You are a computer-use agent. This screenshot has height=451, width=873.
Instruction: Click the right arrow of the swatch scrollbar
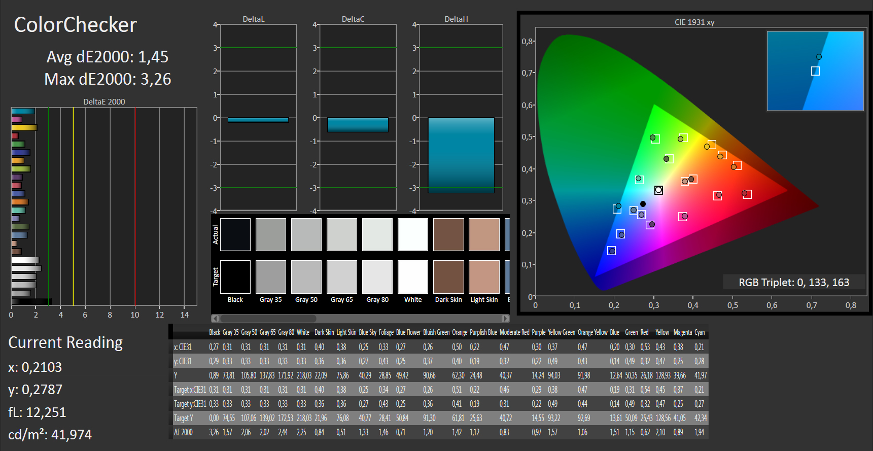(505, 319)
